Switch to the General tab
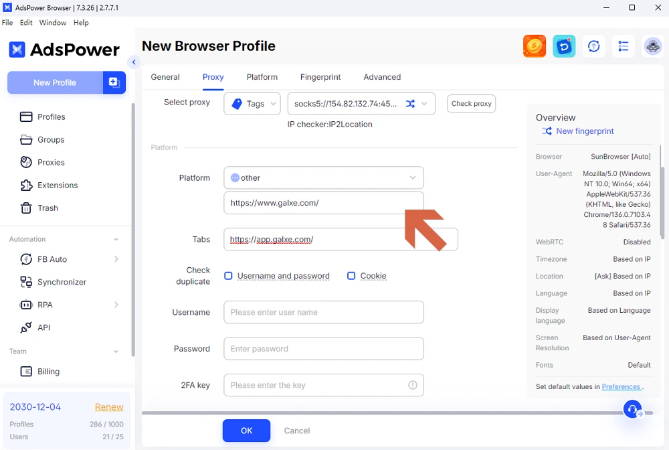 pos(165,77)
